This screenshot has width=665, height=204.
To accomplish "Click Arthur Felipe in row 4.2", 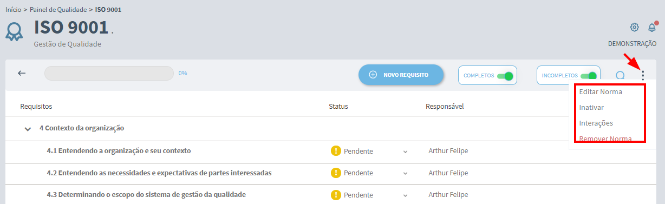I will click(448, 173).
